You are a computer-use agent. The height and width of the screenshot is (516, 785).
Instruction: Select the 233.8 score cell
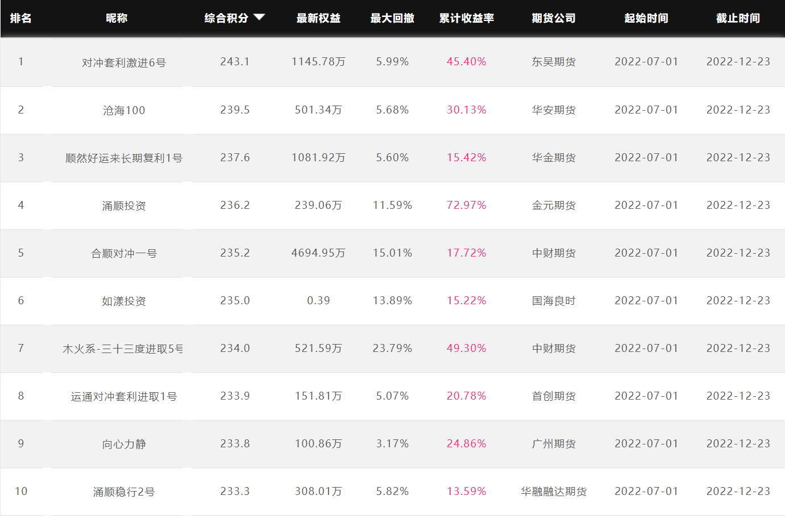(235, 443)
